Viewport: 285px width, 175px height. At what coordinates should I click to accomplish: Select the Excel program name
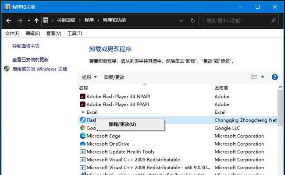92,112
